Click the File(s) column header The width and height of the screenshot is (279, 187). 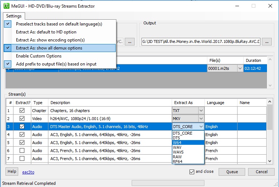[225, 60]
